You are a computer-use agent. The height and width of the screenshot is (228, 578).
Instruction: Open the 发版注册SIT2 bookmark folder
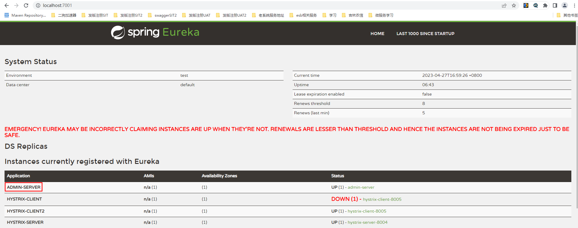[128, 15]
